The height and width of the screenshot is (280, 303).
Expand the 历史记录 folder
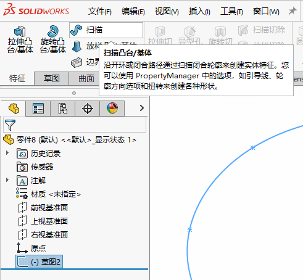click(x=7, y=153)
